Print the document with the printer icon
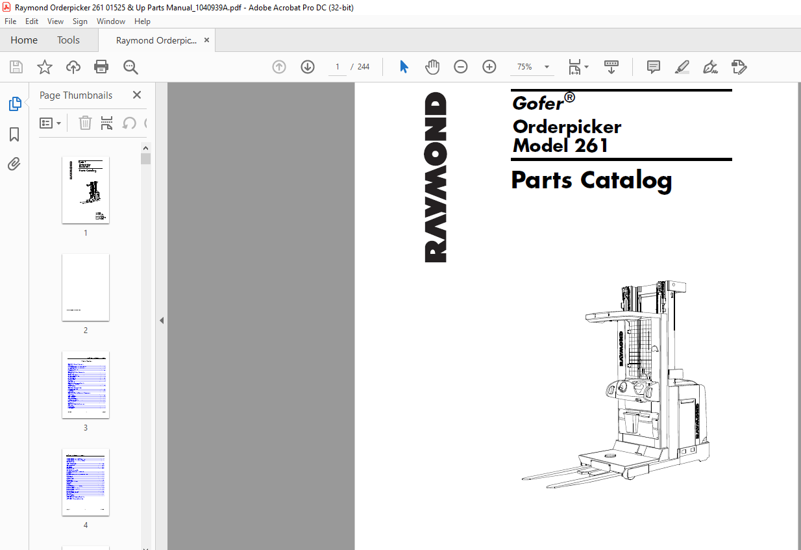This screenshot has height=550, width=801. tap(101, 67)
